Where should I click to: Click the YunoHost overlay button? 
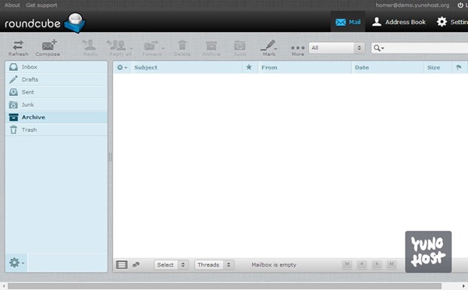tap(428, 252)
